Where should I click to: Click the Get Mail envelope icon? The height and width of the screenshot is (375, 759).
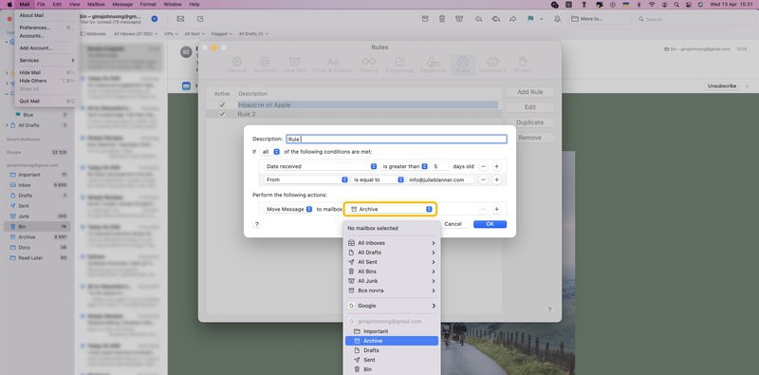[x=180, y=19]
